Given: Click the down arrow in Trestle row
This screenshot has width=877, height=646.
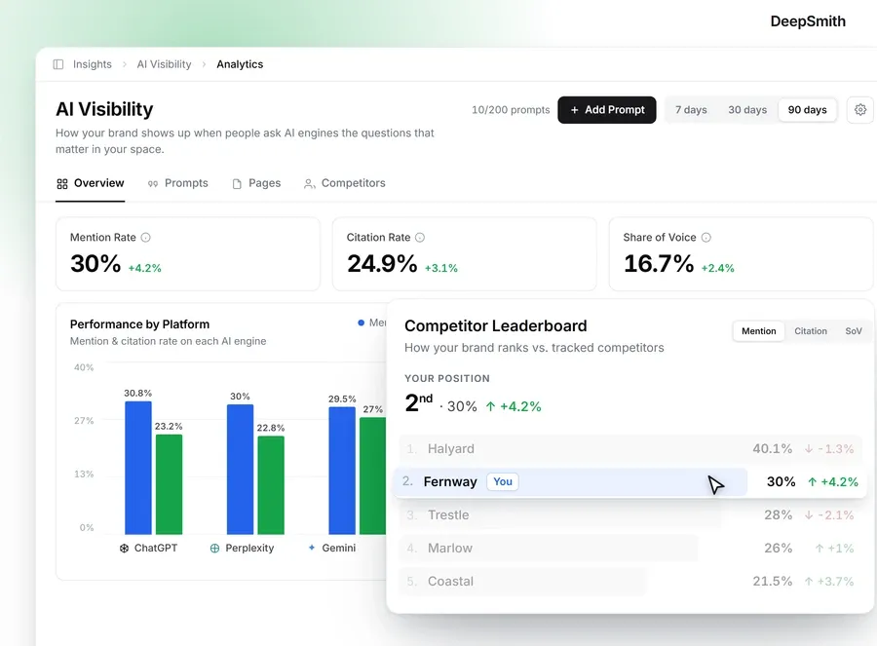Looking at the screenshot, I should tap(808, 515).
